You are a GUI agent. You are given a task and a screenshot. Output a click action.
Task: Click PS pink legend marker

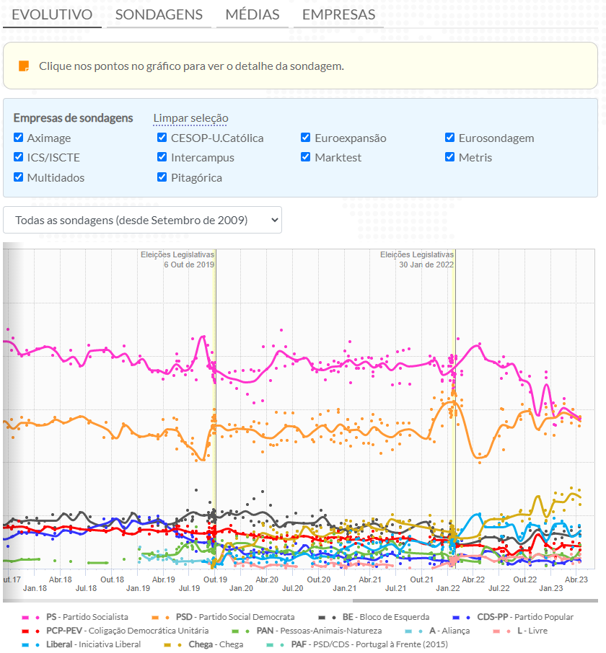31,617
